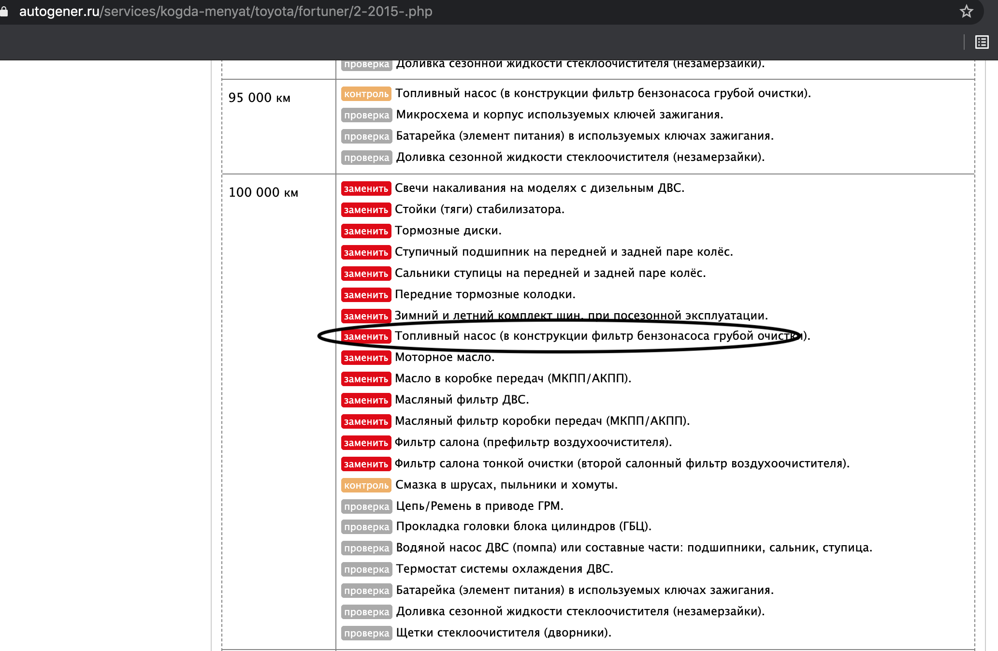Click 'проверка' badge next to Цепь/Ремень
Image resolution: width=998 pixels, height=651 pixels.
pyautogui.click(x=366, y=506)
